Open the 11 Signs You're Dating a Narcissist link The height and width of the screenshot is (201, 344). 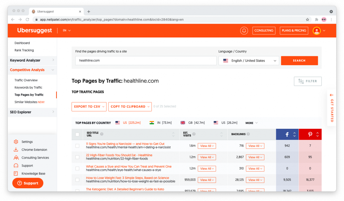click(x=125, y=144)
